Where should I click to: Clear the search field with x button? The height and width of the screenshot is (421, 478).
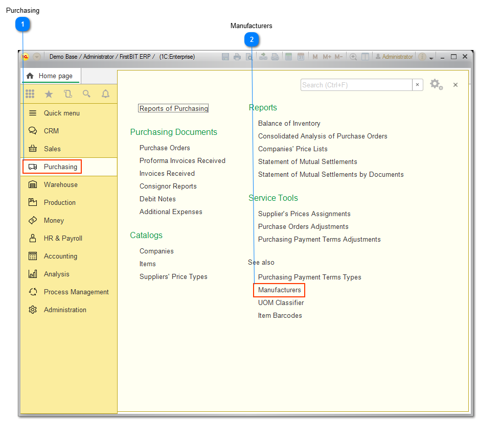pos(418,85)
